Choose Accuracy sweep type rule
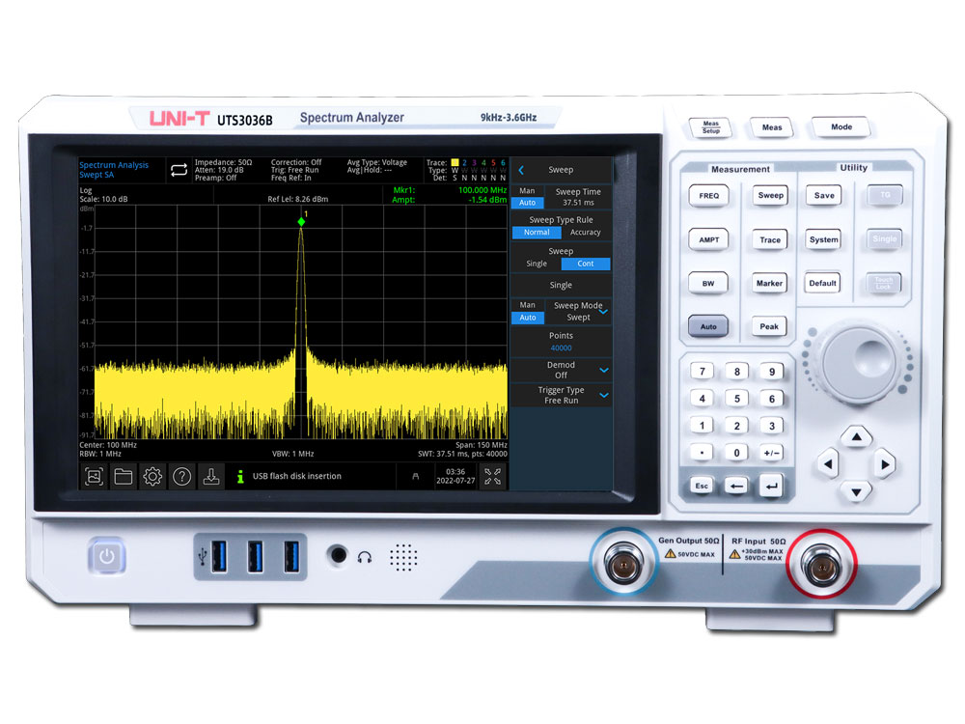 tap(586, 232)
